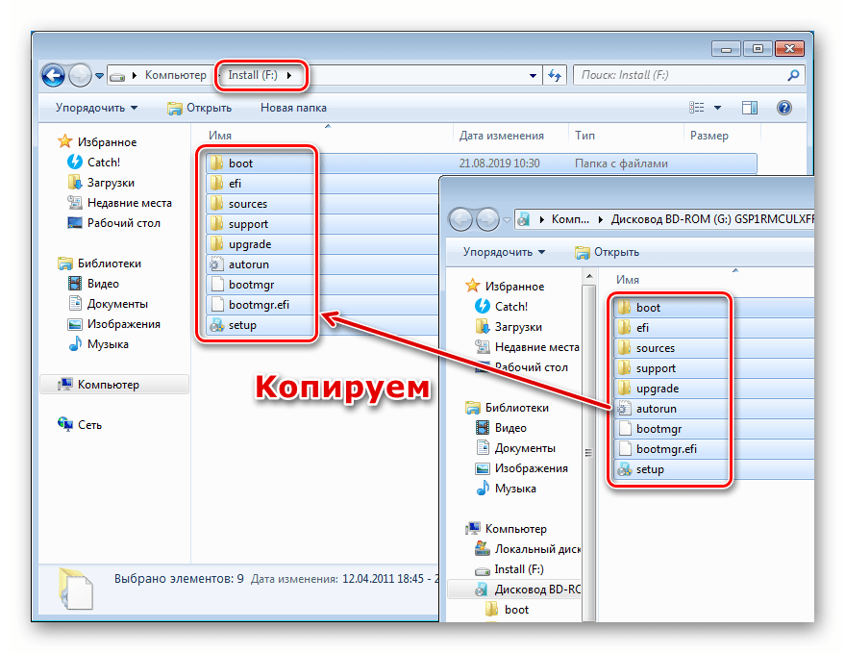Sort by Дата изменения column

pyautogui.click(x=501, y=136)
